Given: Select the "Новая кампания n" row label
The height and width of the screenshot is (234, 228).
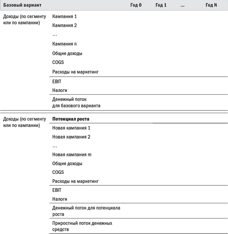Looking at the screenshot, I should coord(71,155).
